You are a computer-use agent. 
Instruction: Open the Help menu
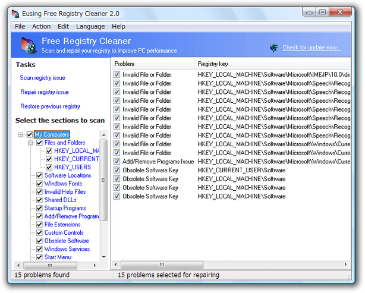118,27
